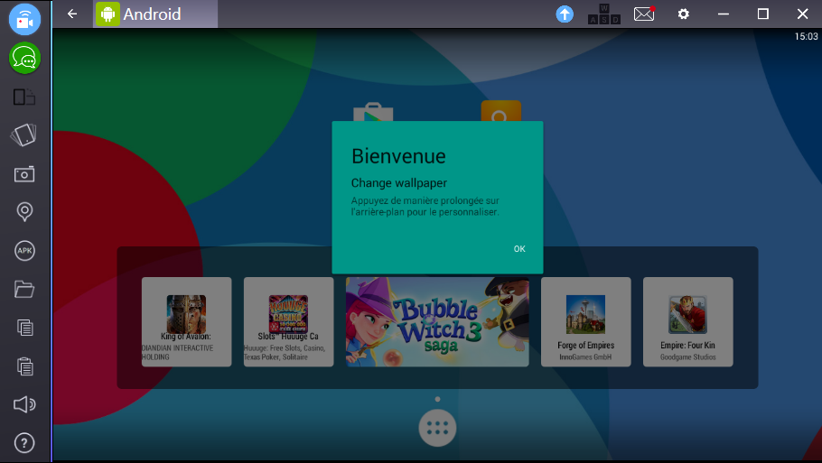Open the settings gear icon
Image resolution: width=822 pixels, height=463 pixels.
click(684, 14)
